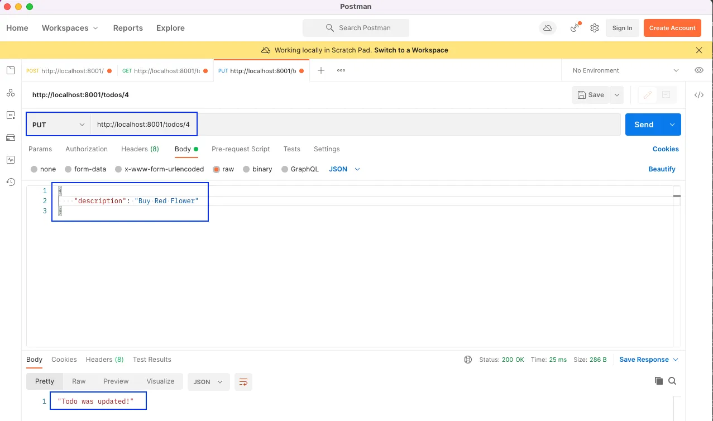The height and width of the screenshot is (421, 713).
Task: Click the network globe icon in response
Action: (468, 360)
